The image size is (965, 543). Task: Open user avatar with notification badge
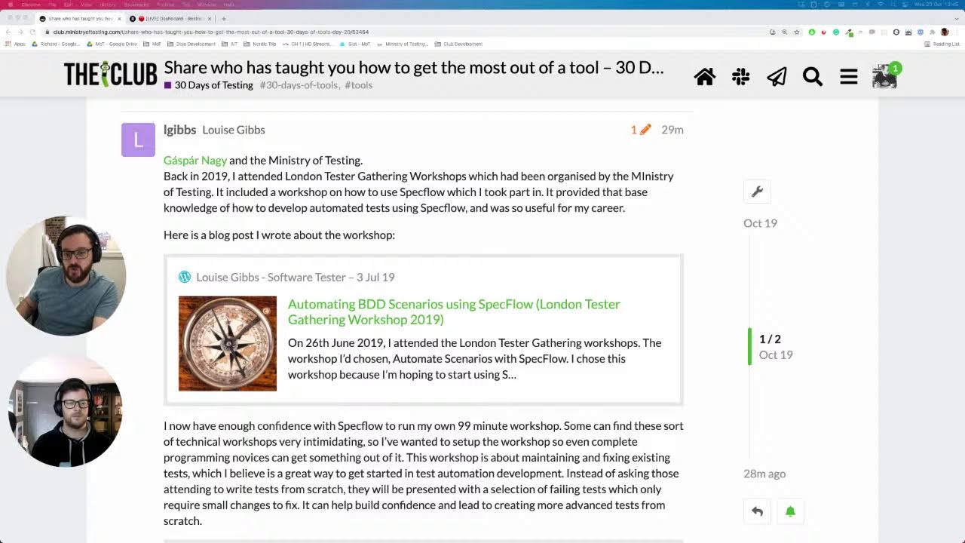pos(884,76)
